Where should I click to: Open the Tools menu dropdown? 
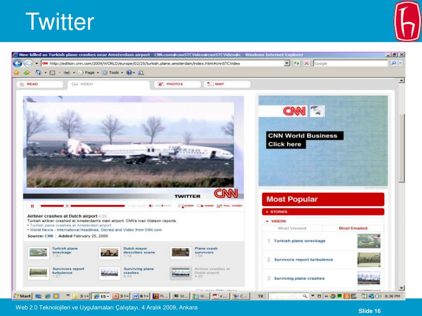pyautogui.click(x=113, y=72)
